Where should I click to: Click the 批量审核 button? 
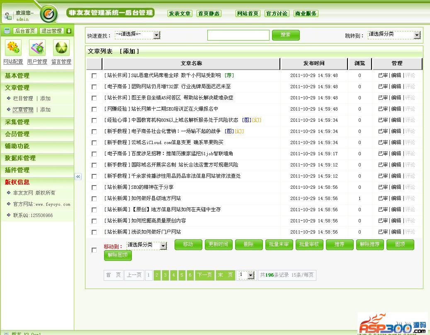tap(309, 244)
